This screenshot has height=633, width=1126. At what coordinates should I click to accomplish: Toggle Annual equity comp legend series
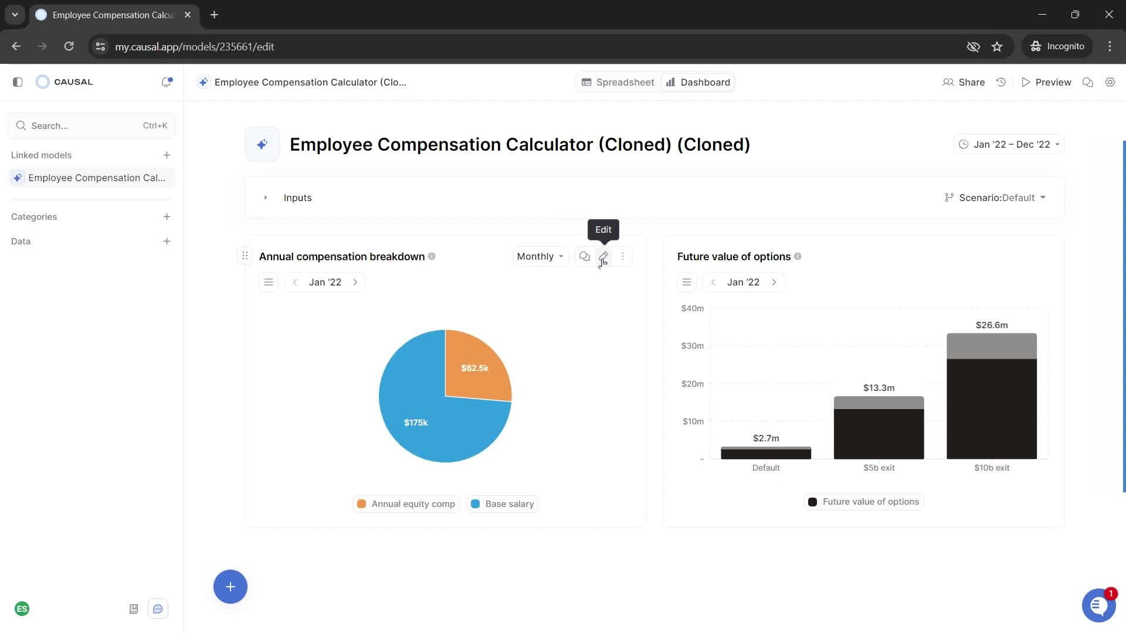point(406,504)
